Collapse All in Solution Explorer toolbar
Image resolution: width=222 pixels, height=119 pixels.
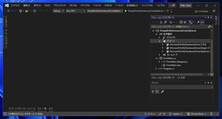pos(181,22)
